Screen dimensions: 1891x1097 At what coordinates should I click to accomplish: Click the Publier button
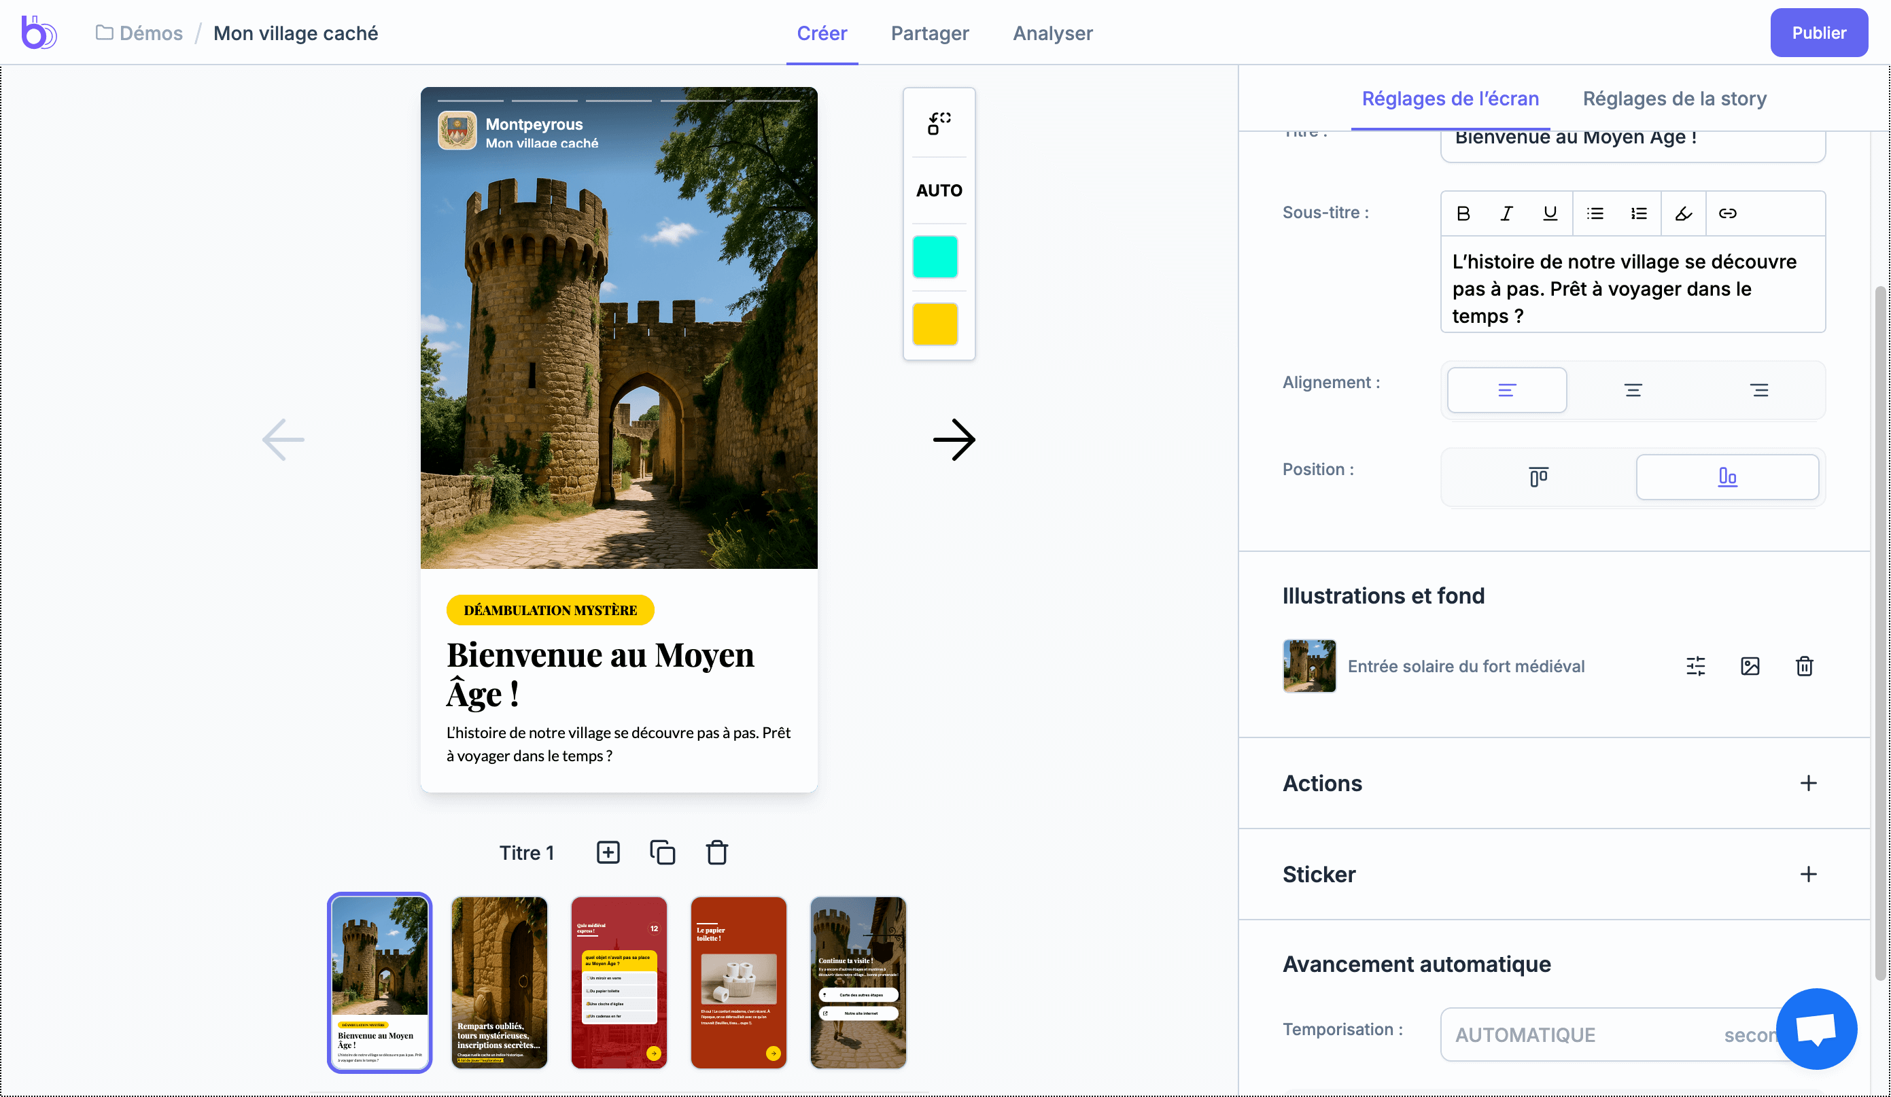point(1818,33)
